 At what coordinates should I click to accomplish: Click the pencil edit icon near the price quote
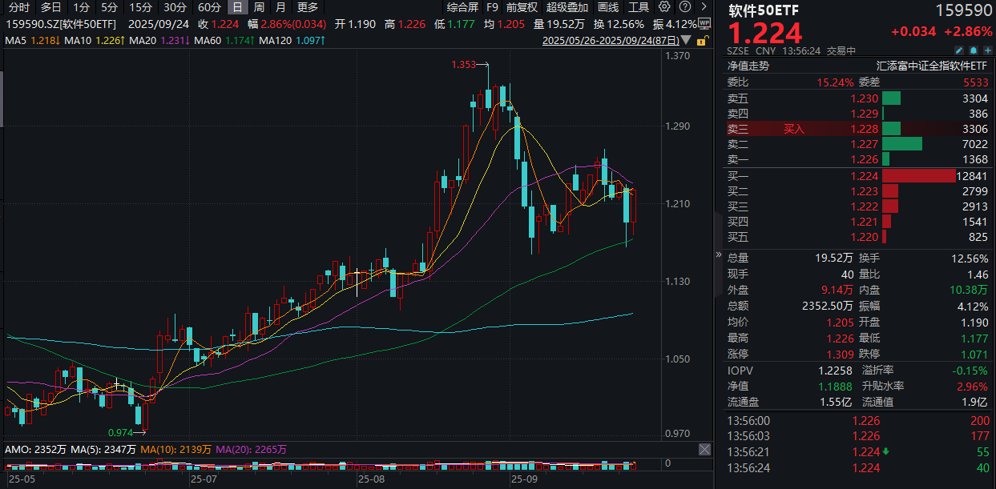point(958,50)
